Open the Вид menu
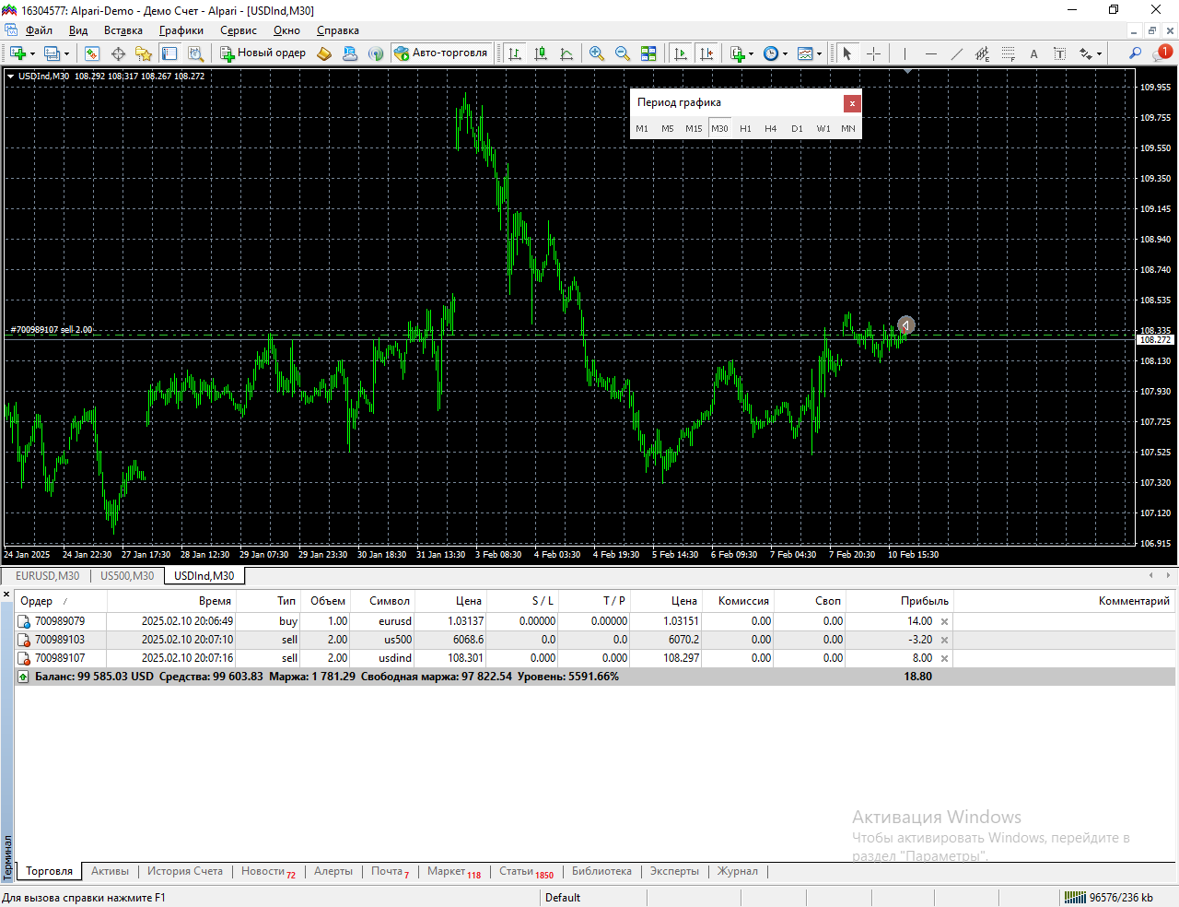 [78, 30]
